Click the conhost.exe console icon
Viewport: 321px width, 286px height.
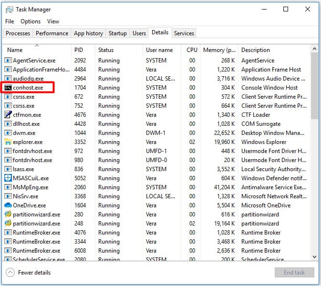8,88
